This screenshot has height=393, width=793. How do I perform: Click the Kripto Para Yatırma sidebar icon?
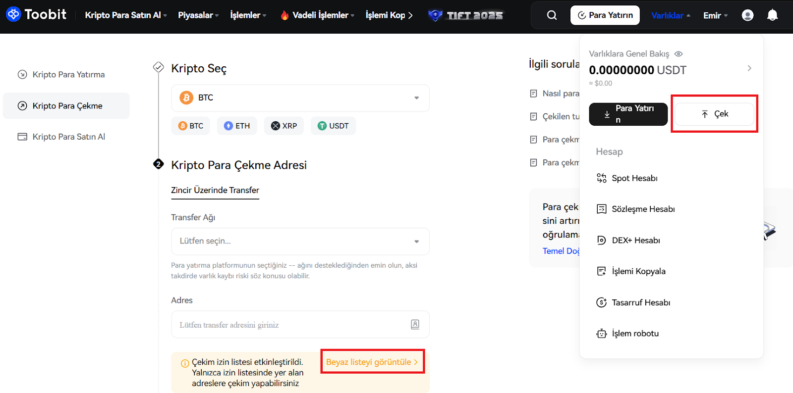tap(22, 74)
